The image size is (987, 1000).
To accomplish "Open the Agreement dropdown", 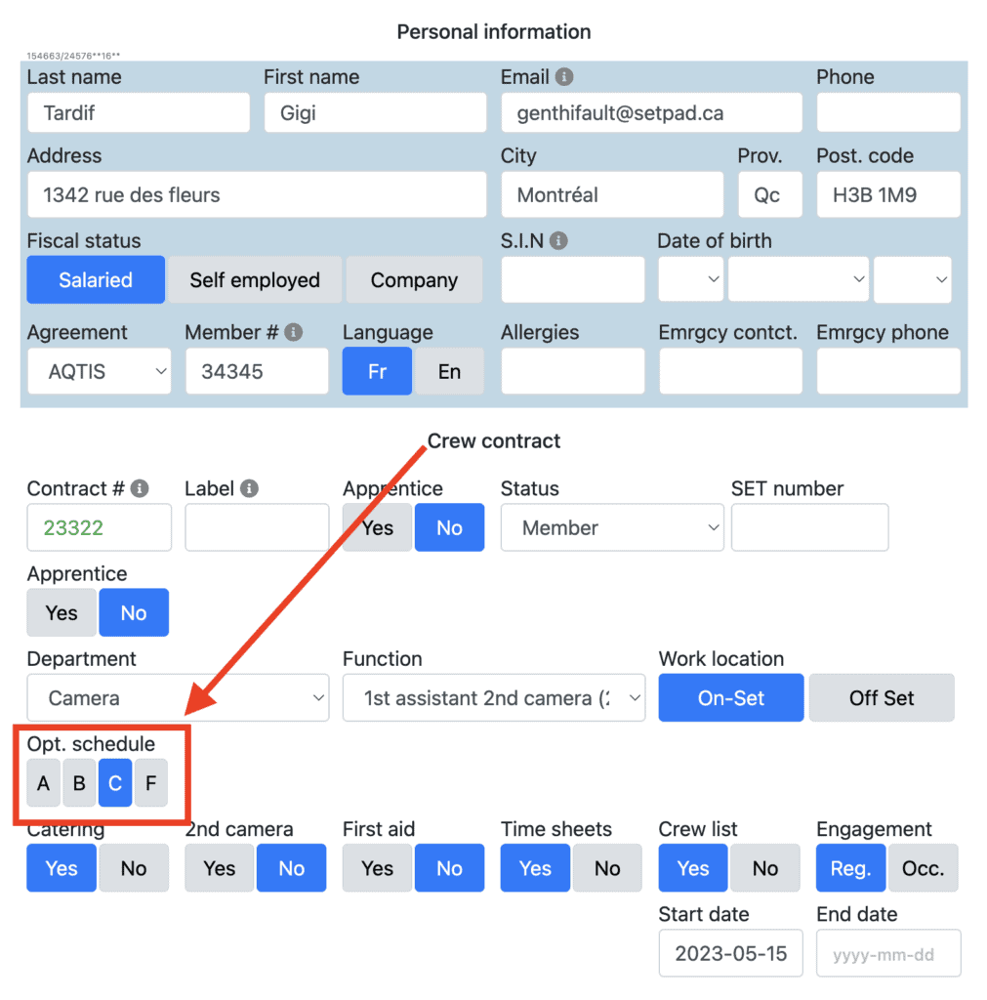I will [99, 372].
